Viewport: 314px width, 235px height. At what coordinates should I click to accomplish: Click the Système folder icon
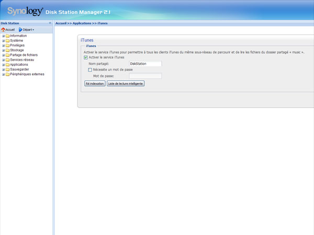point(8,41)
